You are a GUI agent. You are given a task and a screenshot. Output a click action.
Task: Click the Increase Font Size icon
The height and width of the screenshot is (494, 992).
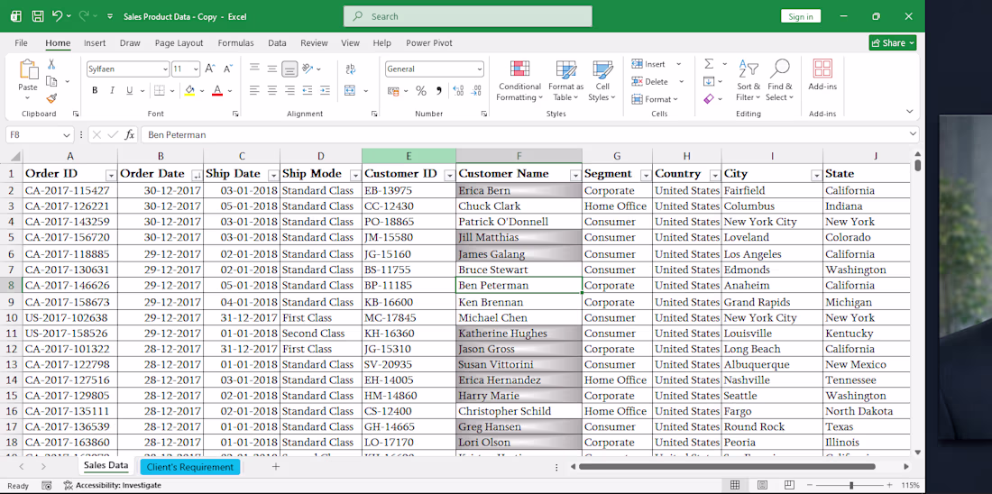point(210,69)
